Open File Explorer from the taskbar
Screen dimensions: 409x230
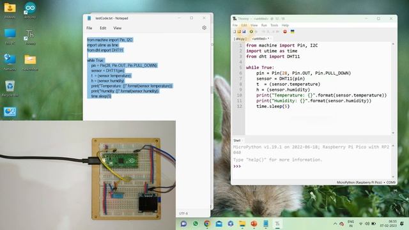pos(242,224)
